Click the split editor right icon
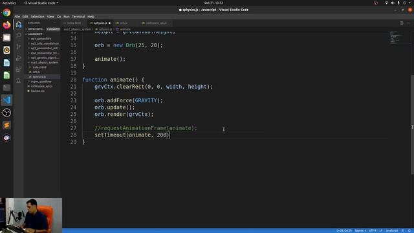Viewport: 414px width, 233px height. (x=401, y=23)
